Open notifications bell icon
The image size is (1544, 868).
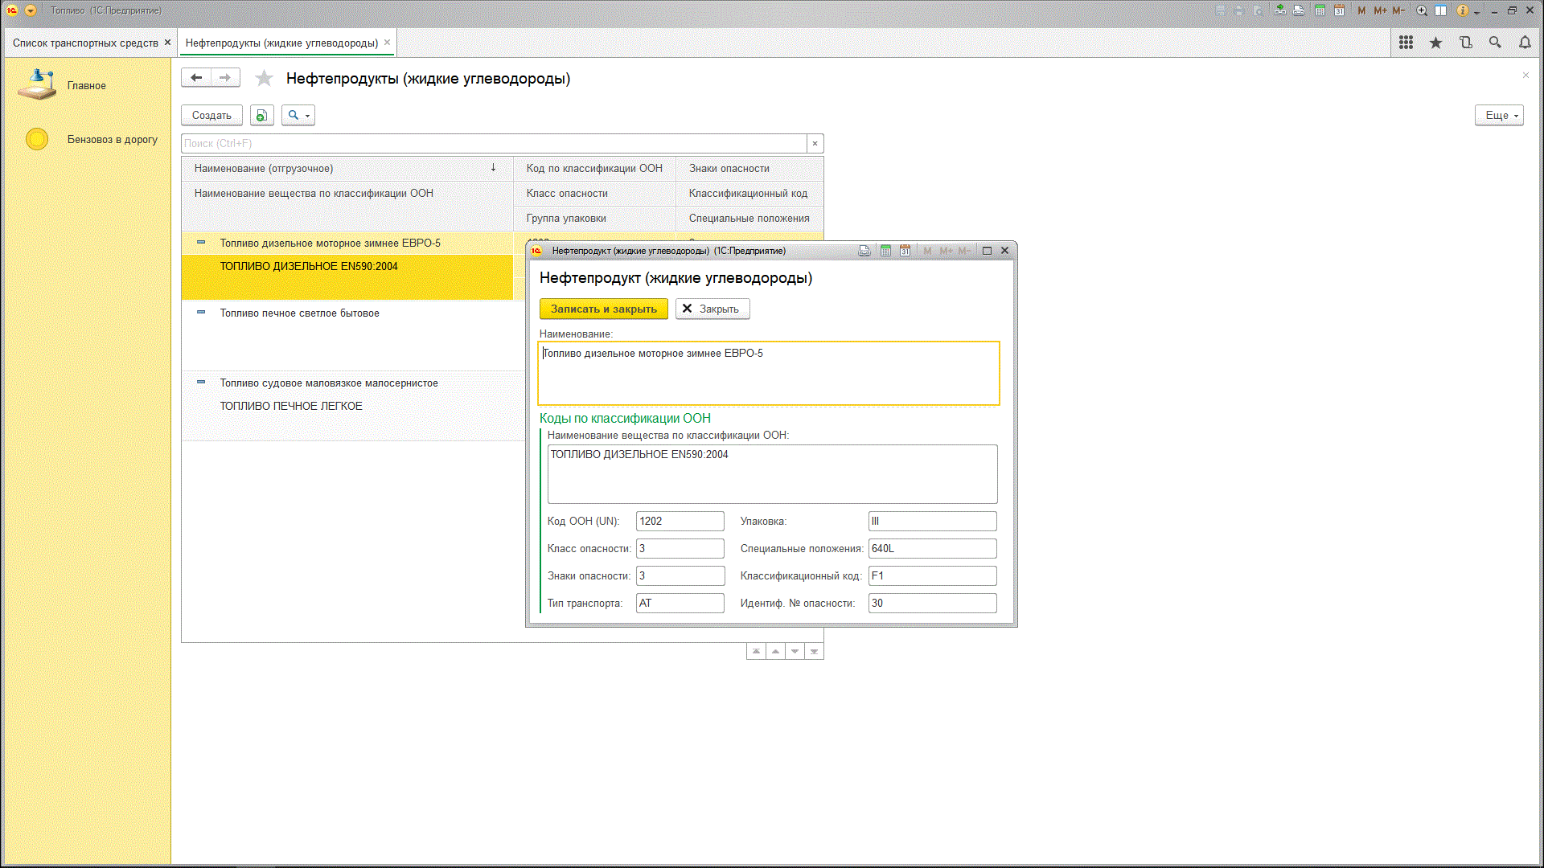pos(1525,43)
